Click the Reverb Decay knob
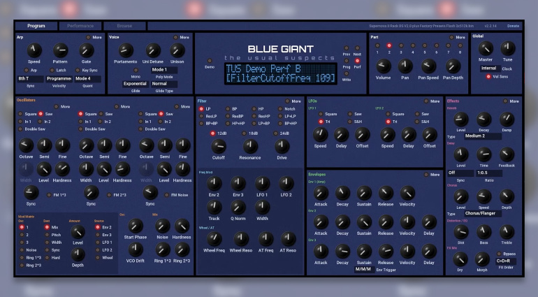 pos(484,119)
